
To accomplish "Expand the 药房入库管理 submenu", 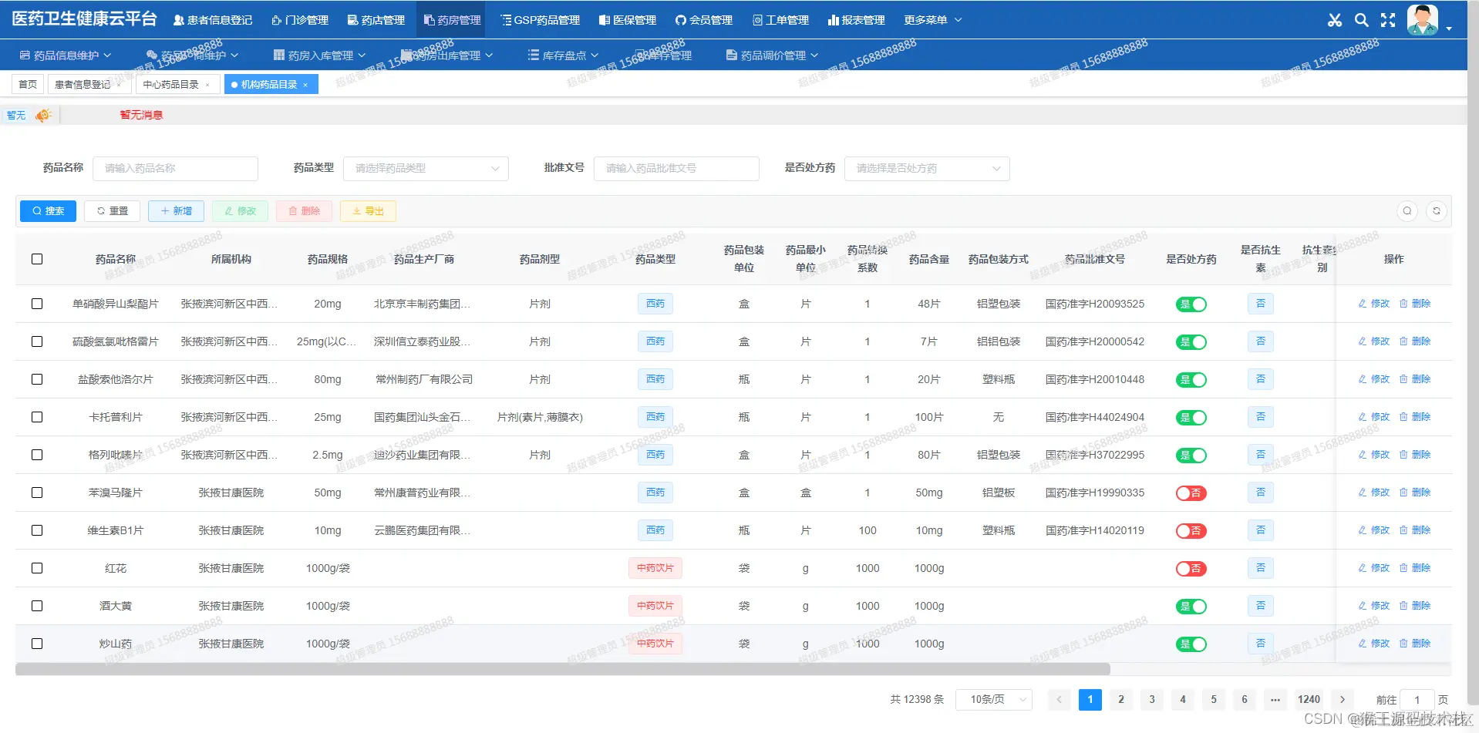I will 318,55.
